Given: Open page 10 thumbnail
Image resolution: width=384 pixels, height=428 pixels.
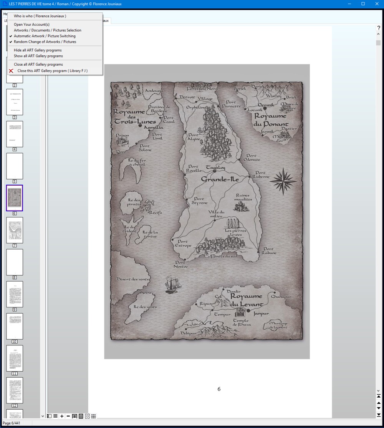Looking at the screenshot, I should pos(15,326).
